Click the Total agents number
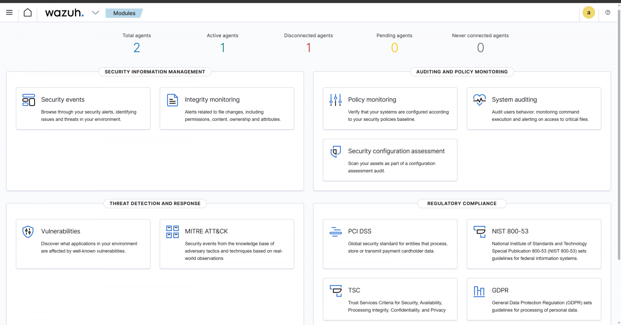Screen dimensions: 621x325 pyautogui.click(x=136, y=47)
